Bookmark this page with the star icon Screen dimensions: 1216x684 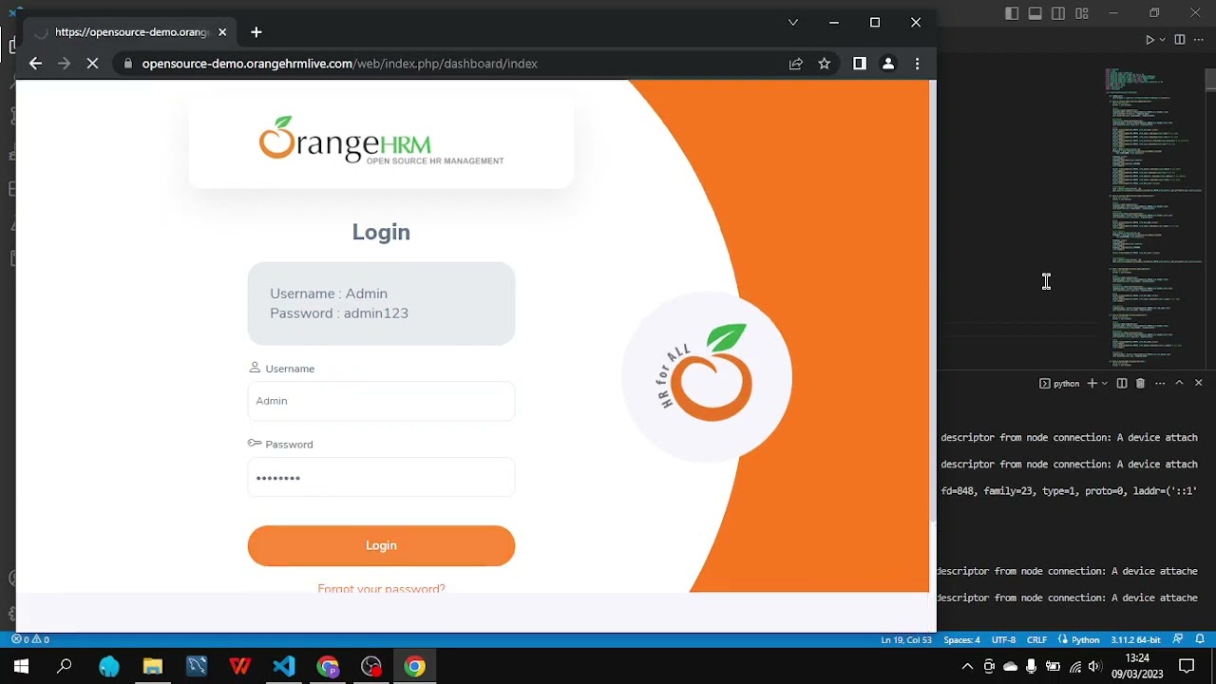825,64
